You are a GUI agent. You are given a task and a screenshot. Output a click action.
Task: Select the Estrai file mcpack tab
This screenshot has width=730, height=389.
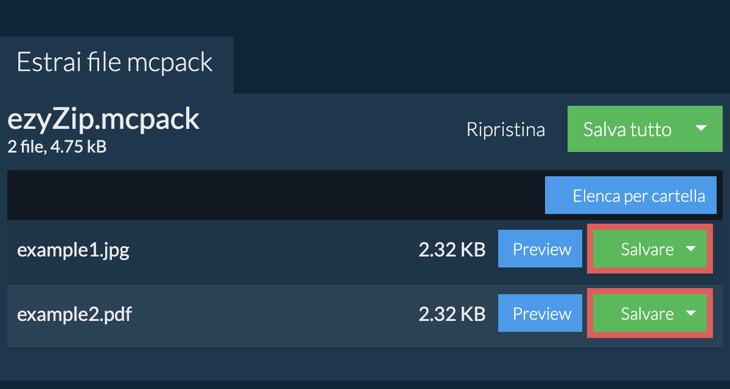click(115, 63)
